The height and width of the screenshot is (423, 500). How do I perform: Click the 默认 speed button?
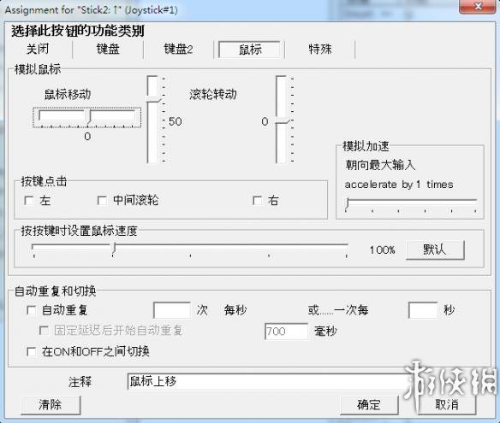[435, 250]
